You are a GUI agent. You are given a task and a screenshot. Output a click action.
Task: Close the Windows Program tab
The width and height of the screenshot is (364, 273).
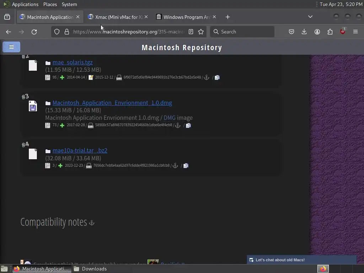(x=214, y=17)
